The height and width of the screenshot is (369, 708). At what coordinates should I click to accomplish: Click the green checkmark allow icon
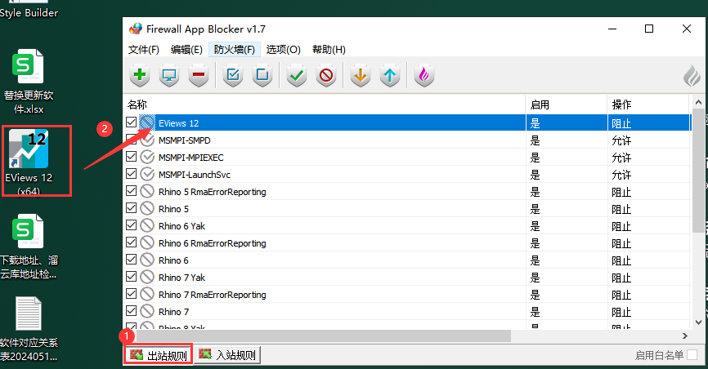[x=297, y=76]
